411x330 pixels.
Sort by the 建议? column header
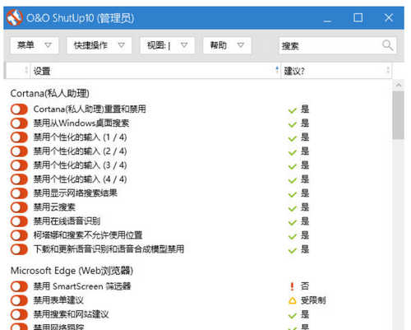336,71
